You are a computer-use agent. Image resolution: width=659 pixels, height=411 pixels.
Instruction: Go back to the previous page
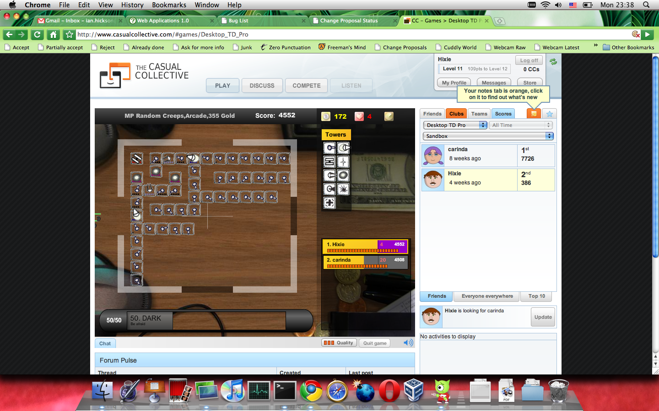9,34
